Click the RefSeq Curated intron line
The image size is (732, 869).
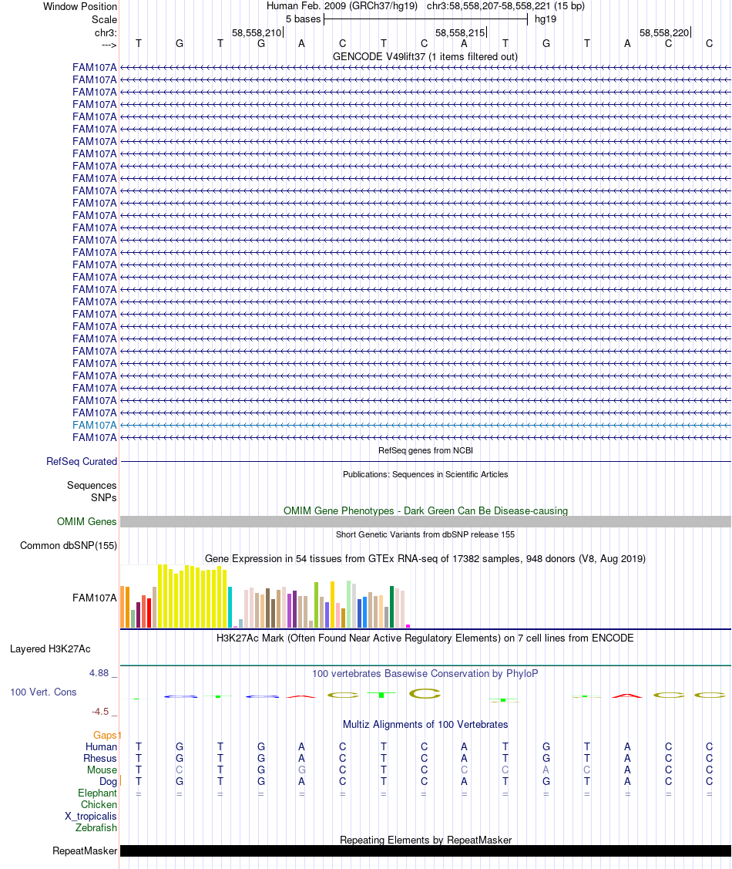point(425,461)
